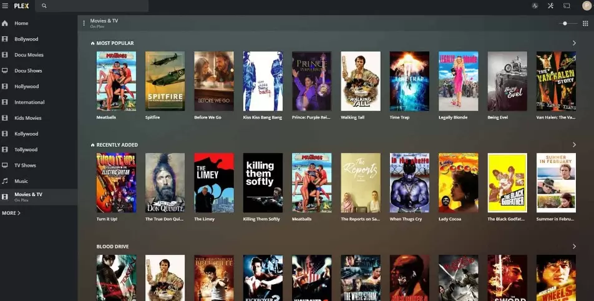Screen dimensions: 594x301
Task: Click the cast to device icon
Action: pos(567,6)
